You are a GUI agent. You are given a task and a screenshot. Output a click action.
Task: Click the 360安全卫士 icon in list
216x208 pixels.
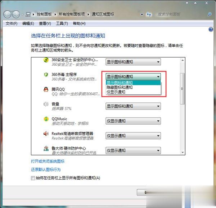(x=46, y=60)
